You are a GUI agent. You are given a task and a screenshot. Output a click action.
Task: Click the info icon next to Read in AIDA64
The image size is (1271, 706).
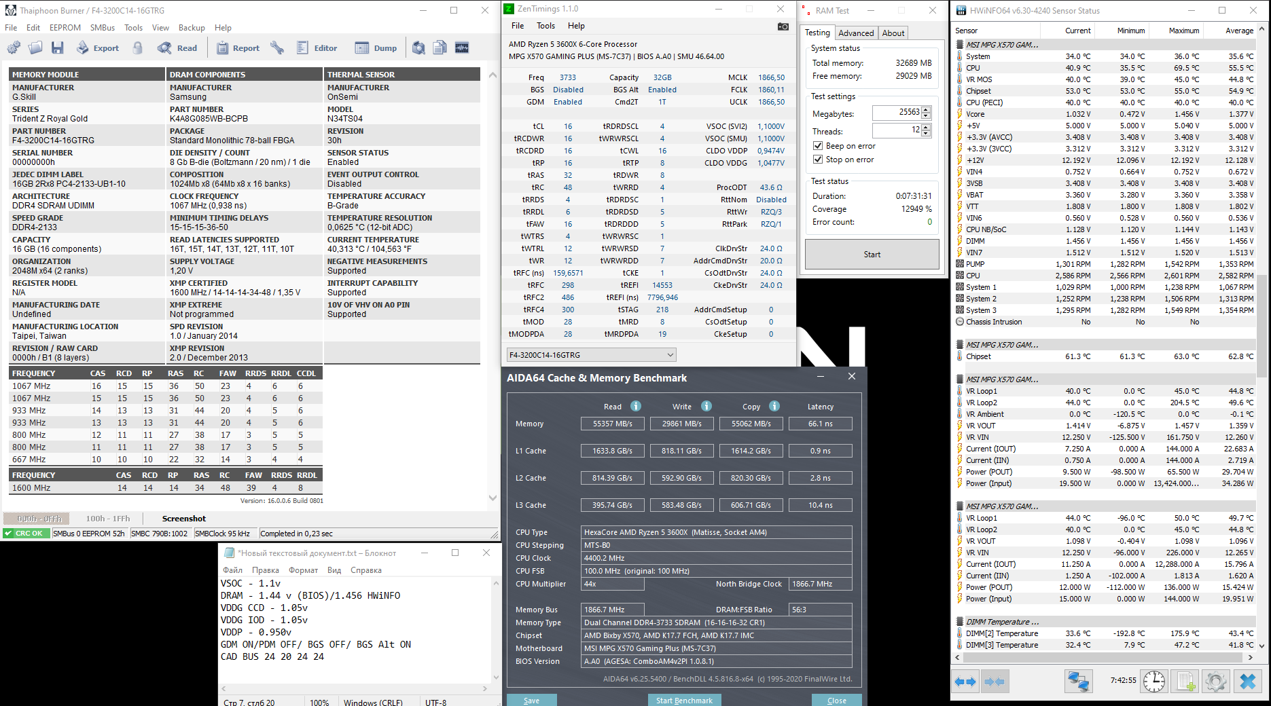[636, 406]
